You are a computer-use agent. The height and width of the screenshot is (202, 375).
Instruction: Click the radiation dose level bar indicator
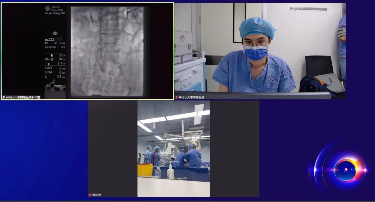[50, 39]
